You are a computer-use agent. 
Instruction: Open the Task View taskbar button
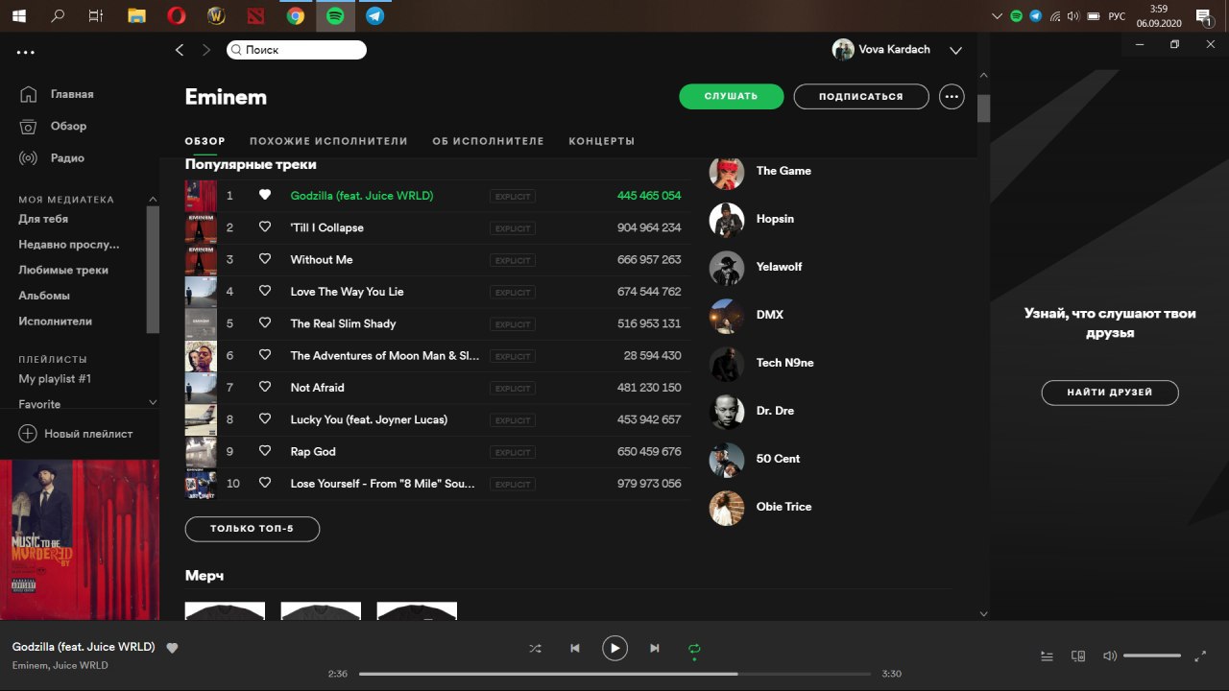click(x=96, y=16)
